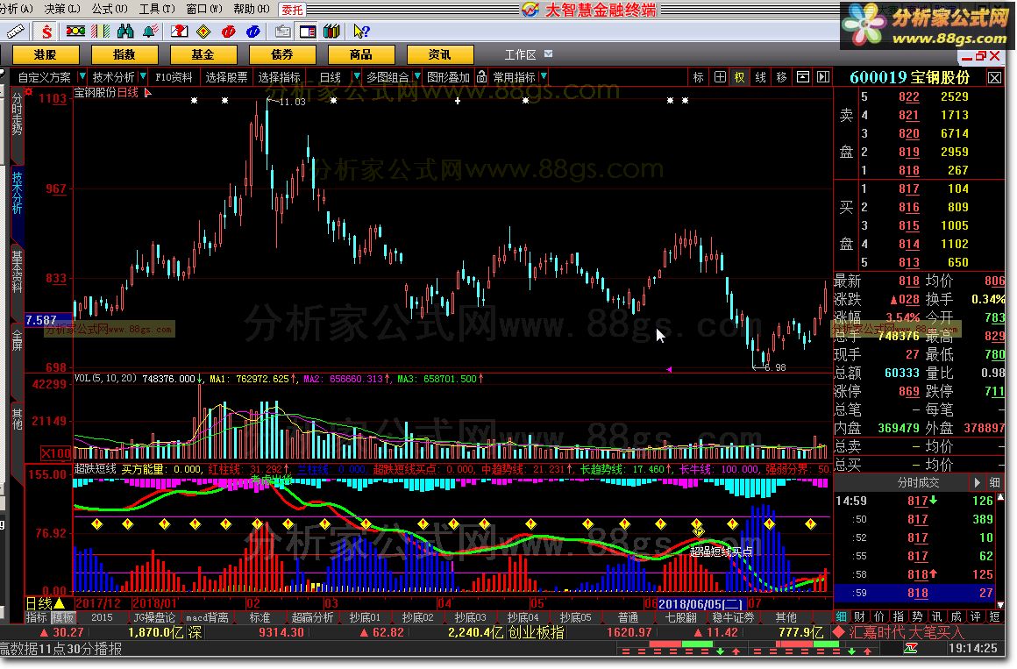Click the 技术分析 vertical side tab
1017x669 pixels.
pos(18,193)
